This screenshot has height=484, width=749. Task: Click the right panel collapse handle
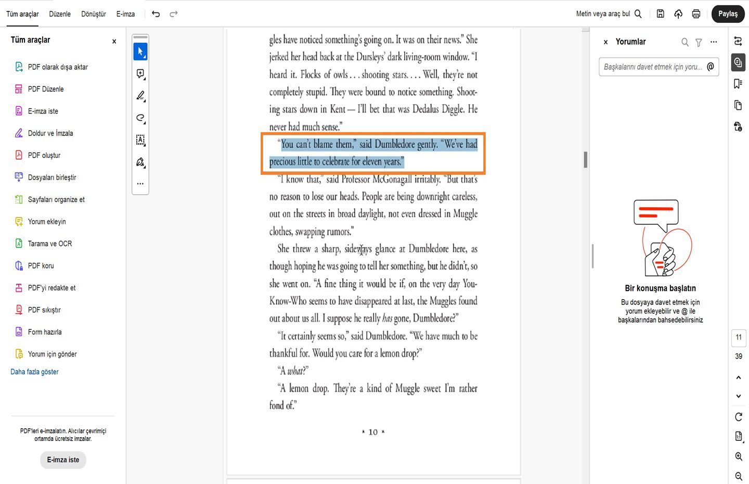[x=592, y=256]
